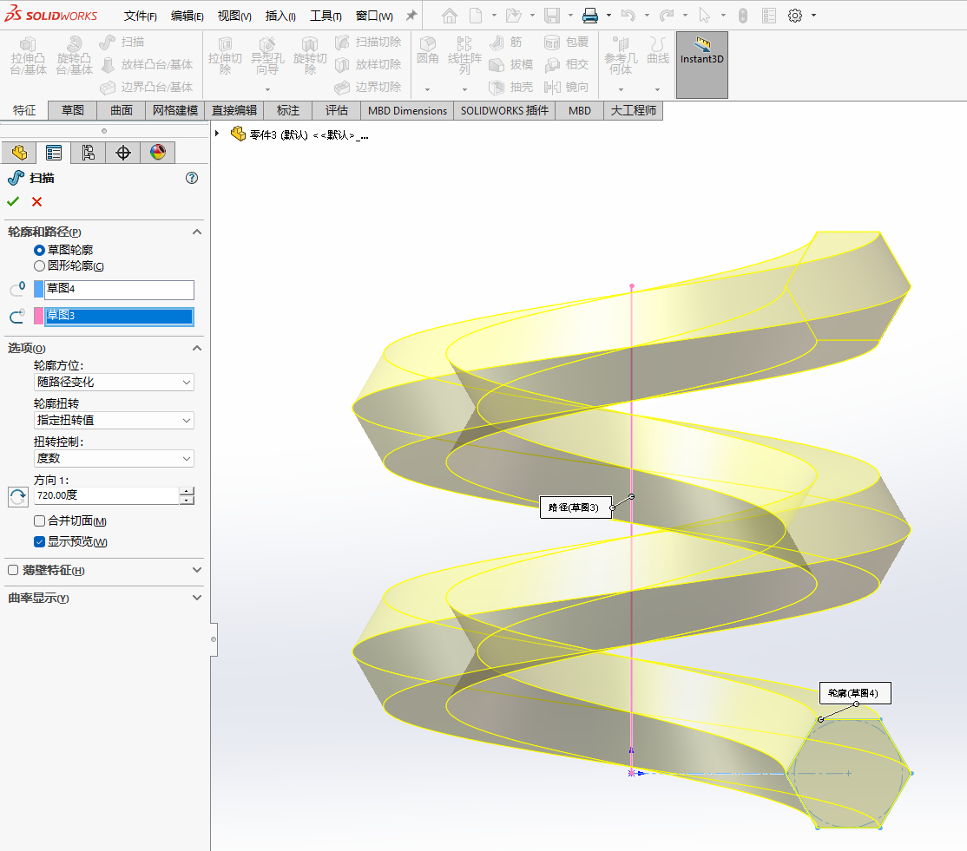Viewport: 967px width, 851px height.
Task: Open the 轮廓方位 dropdown
Action: click(x=114, y=382)
